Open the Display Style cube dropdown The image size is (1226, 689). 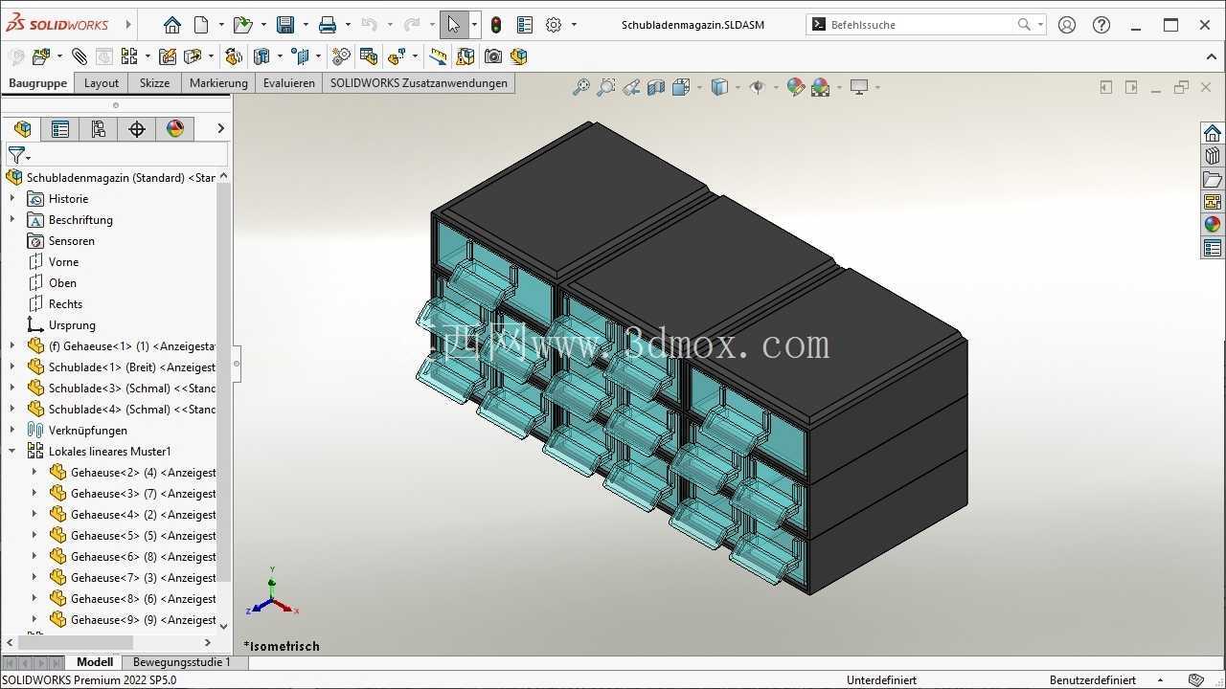tap(738, 87)
